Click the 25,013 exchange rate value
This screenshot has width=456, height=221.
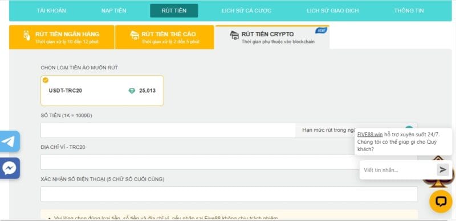(x=148, y=90)
